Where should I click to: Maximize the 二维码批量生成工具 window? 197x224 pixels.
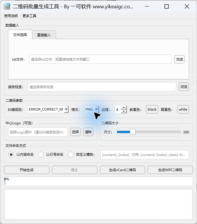pyautogui.click(x=167, y=6)
